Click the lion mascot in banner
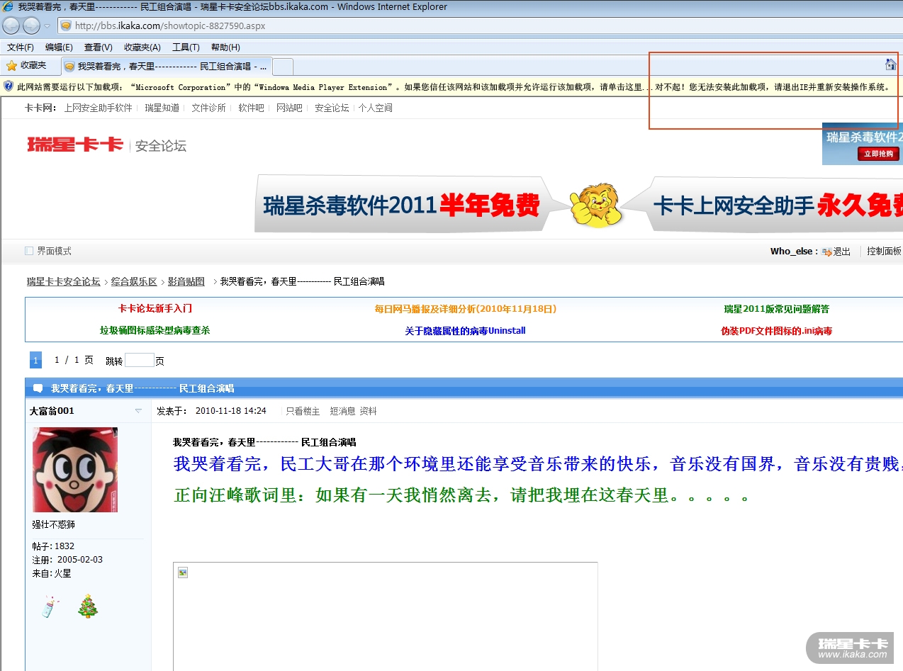The image size is (903, 671). [x=597, y=205]
